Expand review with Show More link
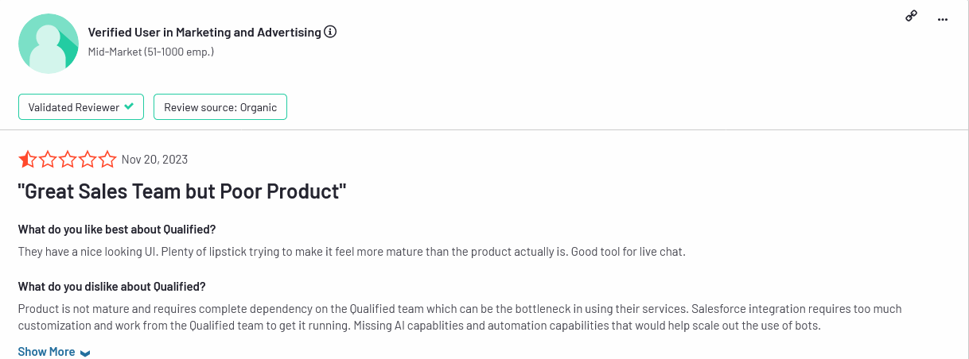Image resolution: width=969 pixels, height=359 pixels. [46, 352]
